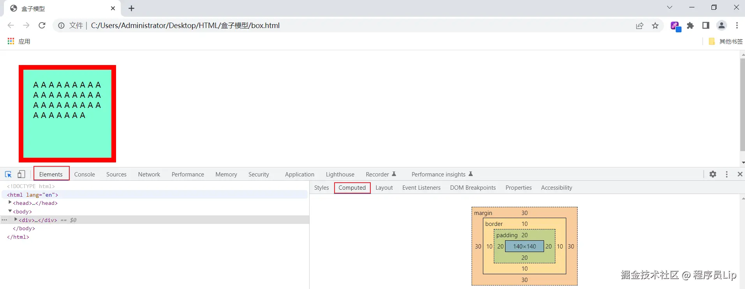Open the Extensions puzzle icon
This screenshot has width=745, height=289.
click(690, 26)
